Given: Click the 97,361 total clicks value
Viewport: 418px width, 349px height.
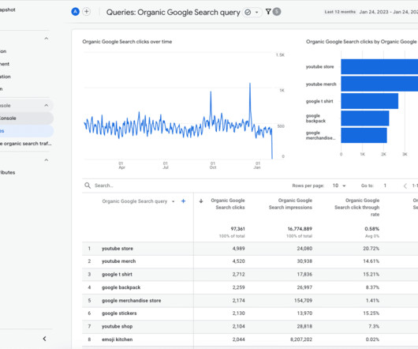Looking at the screenshot, I should click(238, 229).
